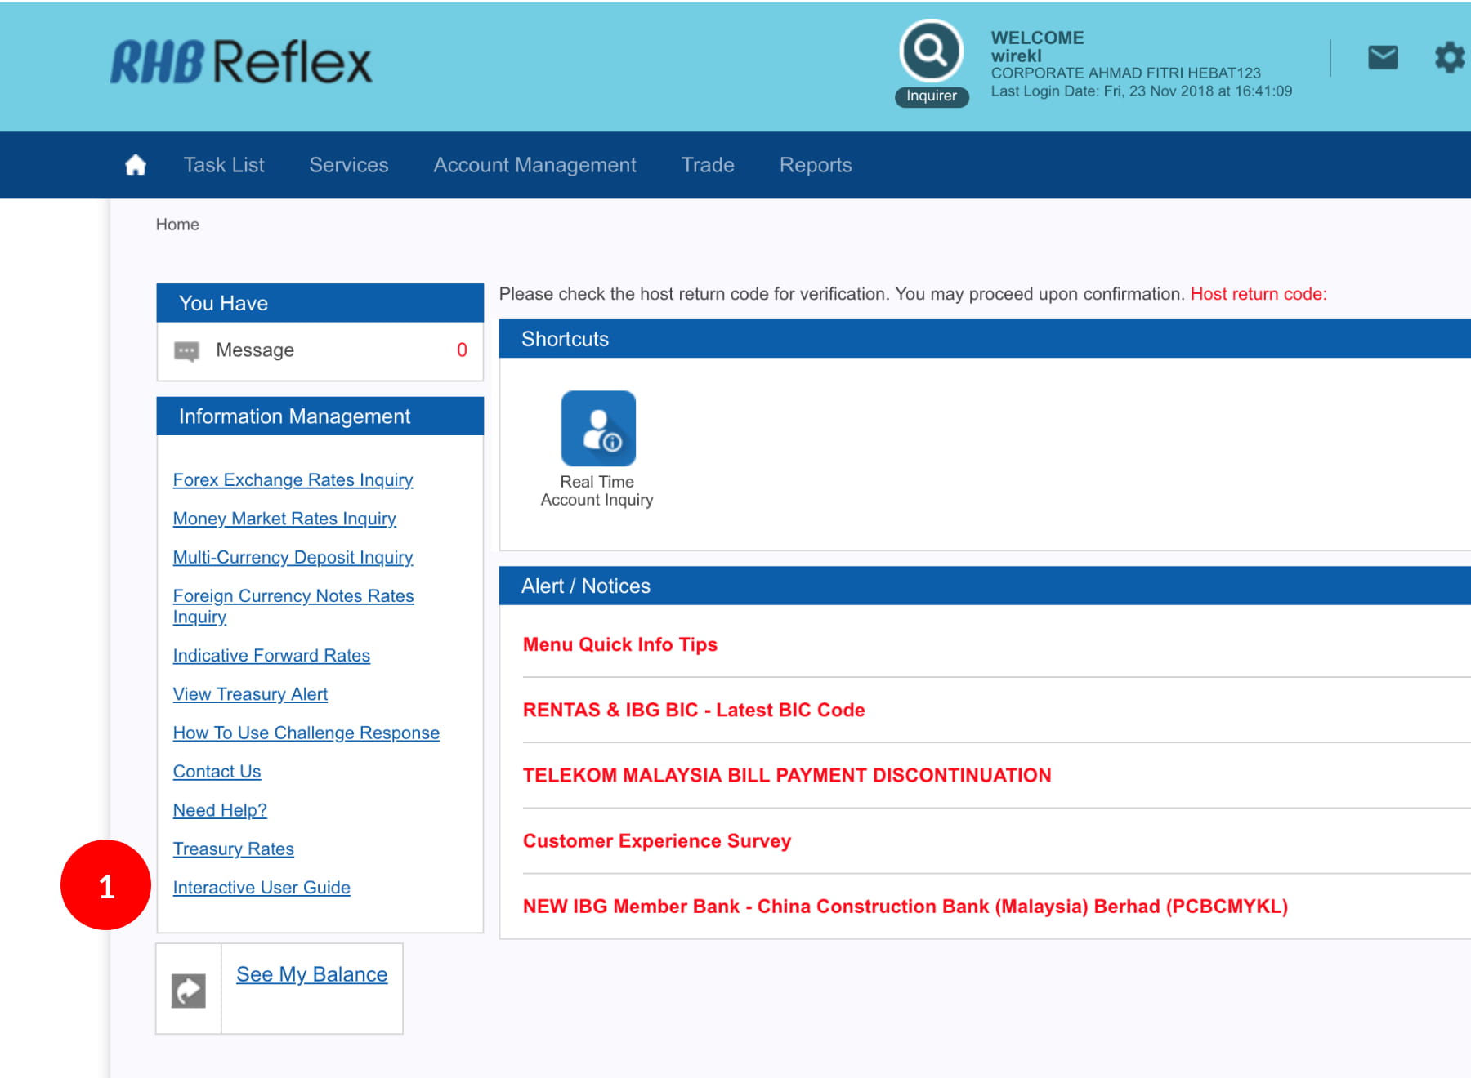
Task: Click the Message speech bubble icon
Action: pyautogui.click(x=186, y=351)
